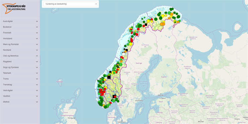Expand the Aust-Agder chevron
The image size is (248, 124).
pos(37,21)
